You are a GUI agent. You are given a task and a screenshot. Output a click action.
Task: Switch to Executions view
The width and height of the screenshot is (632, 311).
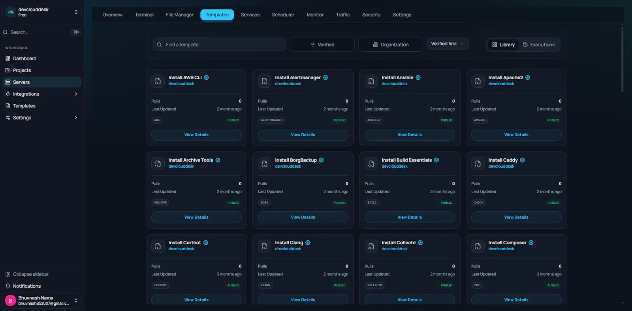coord(539,45)
